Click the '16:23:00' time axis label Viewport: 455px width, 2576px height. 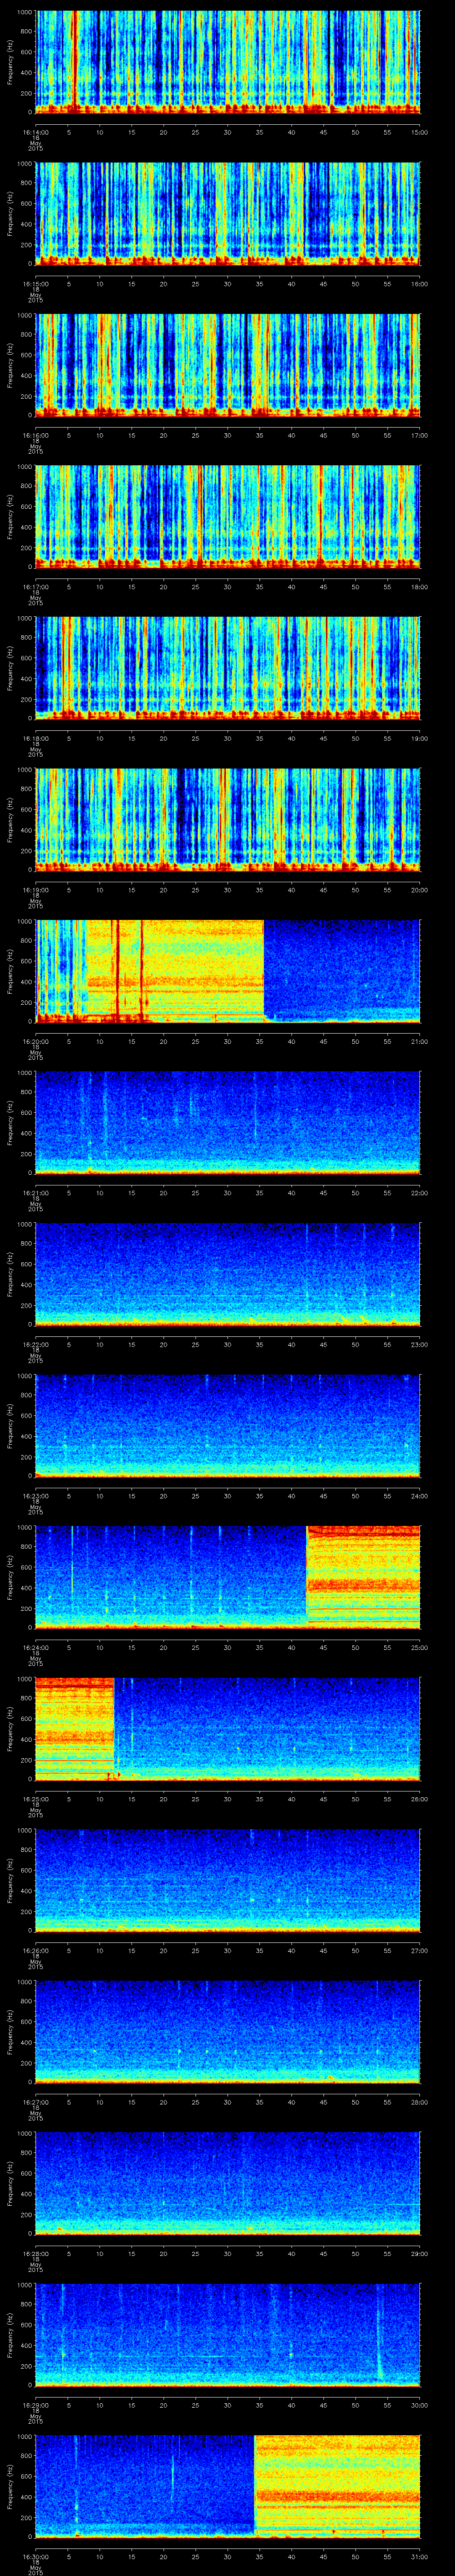(36, 1495)
